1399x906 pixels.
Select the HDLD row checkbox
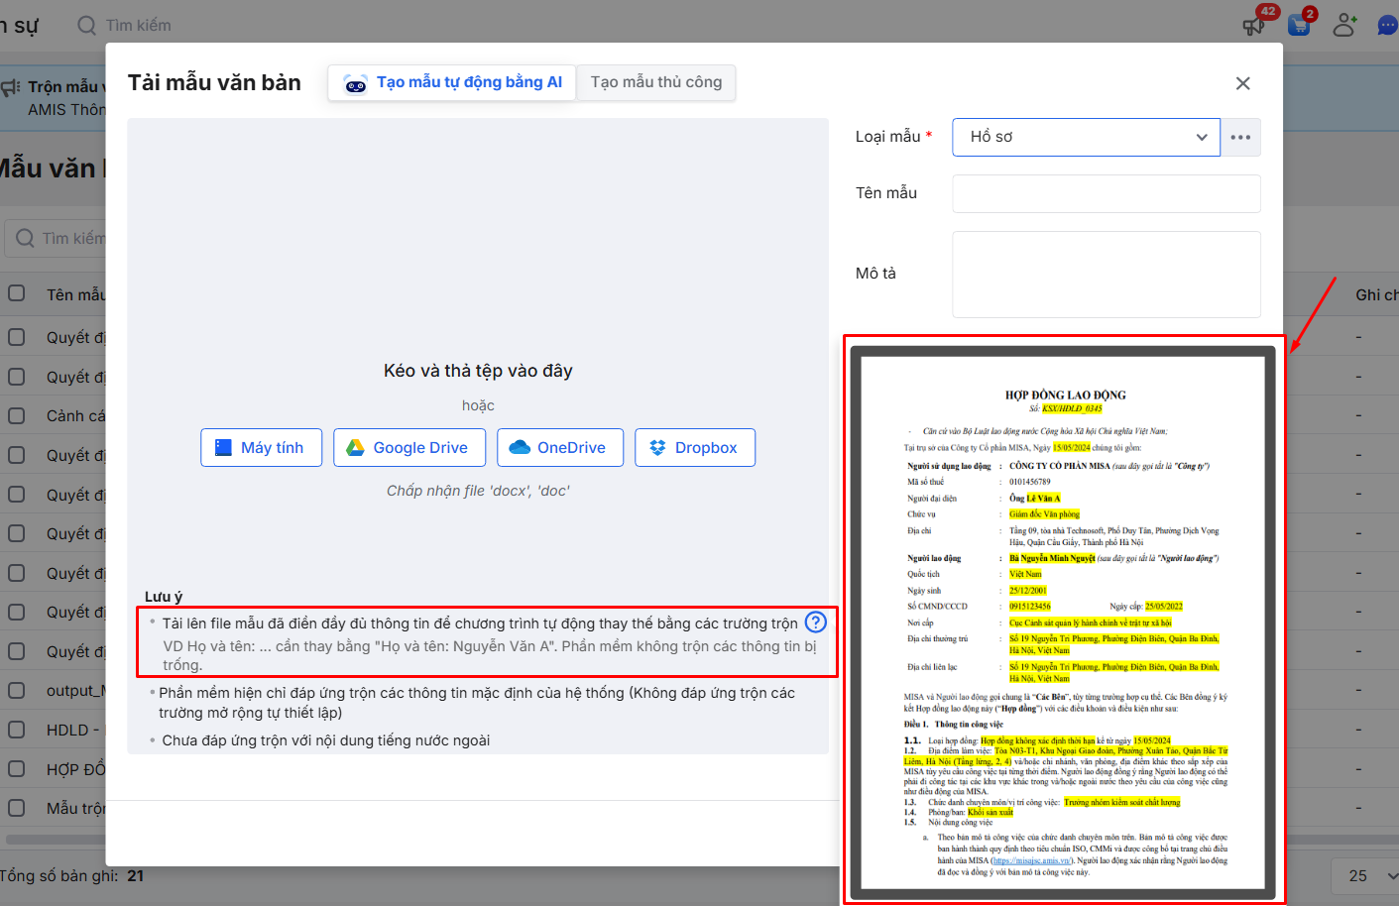[x=17, y=730]
